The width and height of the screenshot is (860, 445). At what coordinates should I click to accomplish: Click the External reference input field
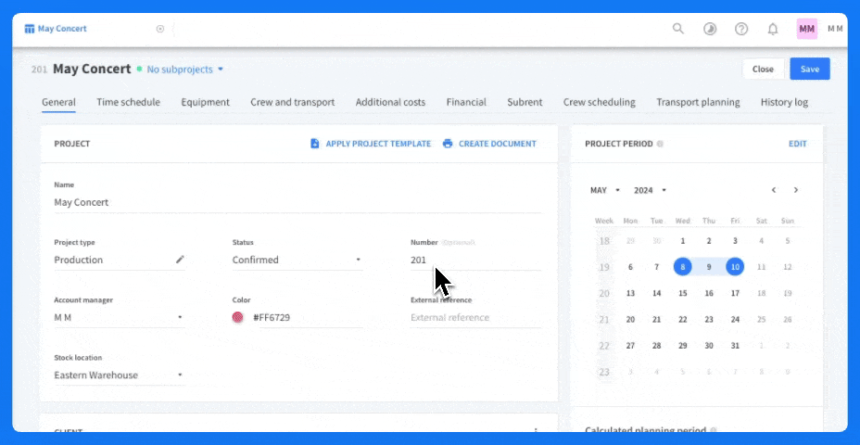[x=474, y=317]
